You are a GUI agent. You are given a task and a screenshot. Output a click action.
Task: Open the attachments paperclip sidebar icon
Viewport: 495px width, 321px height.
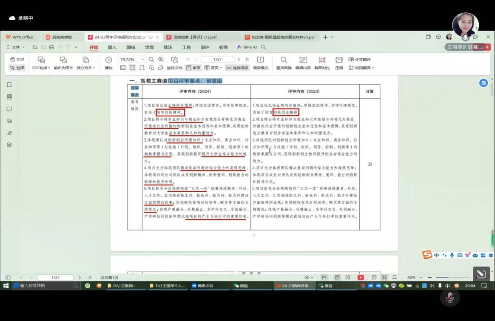[x=9, y=121]
